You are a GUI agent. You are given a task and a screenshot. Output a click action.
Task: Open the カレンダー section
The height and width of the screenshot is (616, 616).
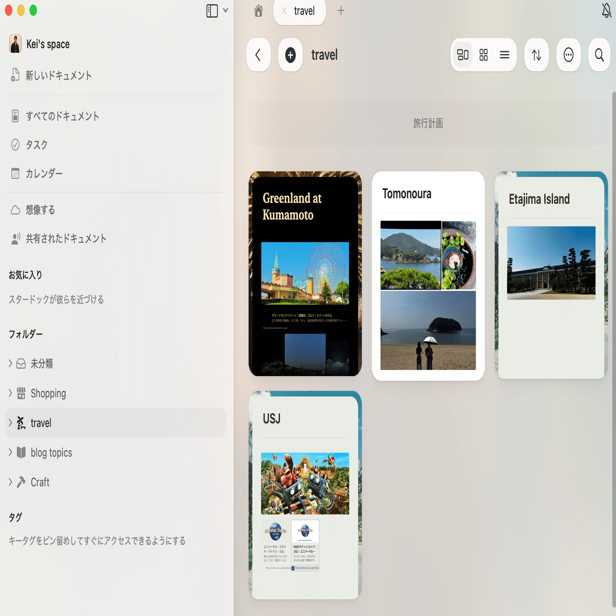click(x=44, y=174)
